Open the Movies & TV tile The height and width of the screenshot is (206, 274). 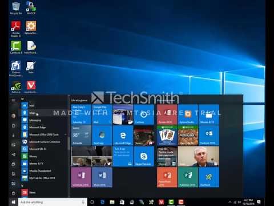pos(209,114)
